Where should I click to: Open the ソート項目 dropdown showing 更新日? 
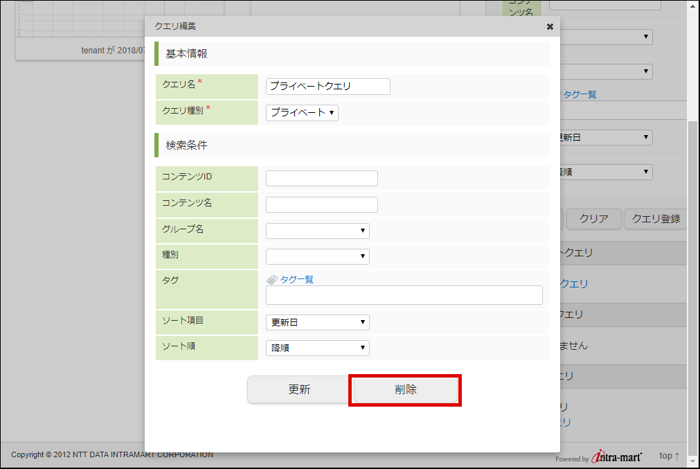point(317,322)
